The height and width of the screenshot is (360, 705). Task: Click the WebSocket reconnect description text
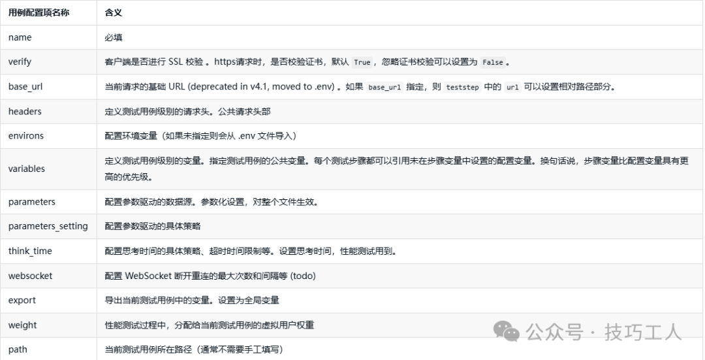click(x=210, y=276)
